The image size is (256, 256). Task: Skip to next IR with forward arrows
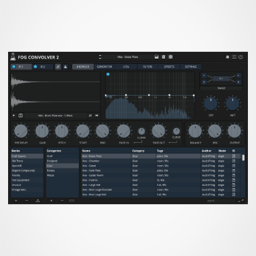(x=97, y=115)
